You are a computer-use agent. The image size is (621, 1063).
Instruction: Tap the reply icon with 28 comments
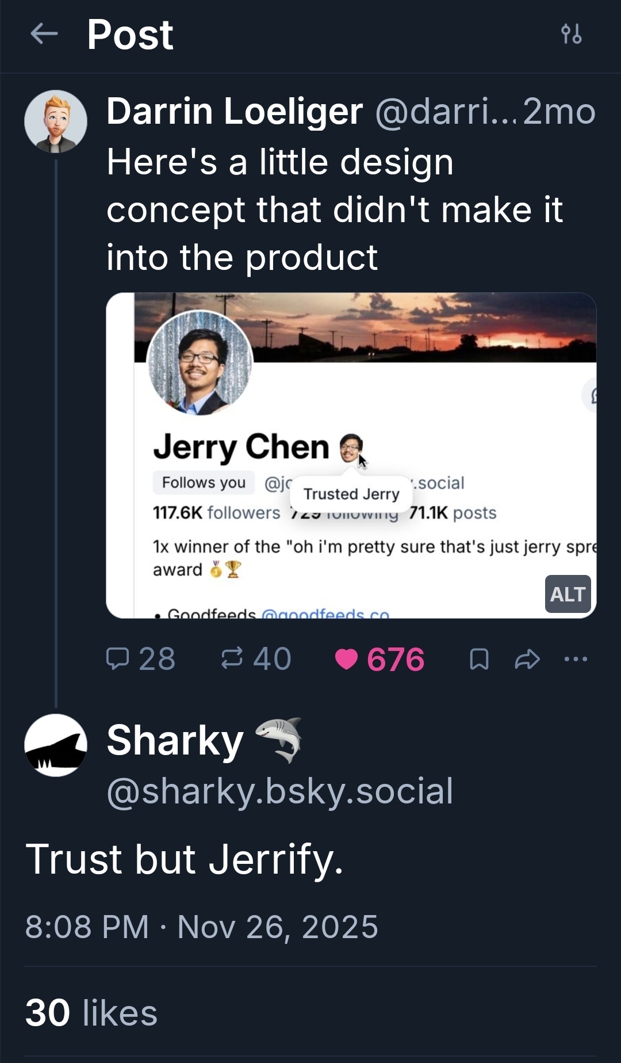pos(118,658)
